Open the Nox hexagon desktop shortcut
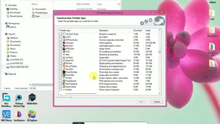This screenshot has height=124, width=220. click(32, 97)
